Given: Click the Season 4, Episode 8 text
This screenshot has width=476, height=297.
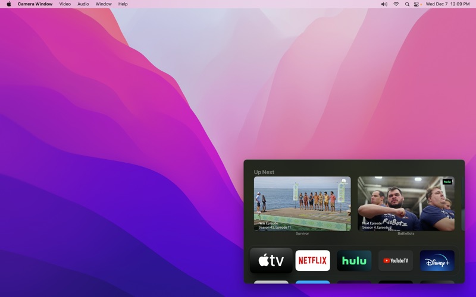Looking at the screenshot, I should point(377,228).
